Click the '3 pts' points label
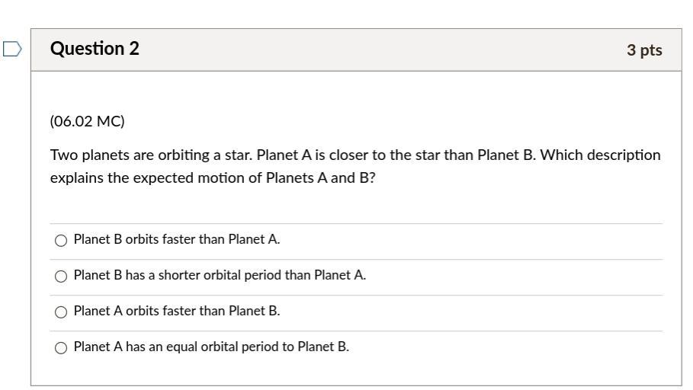 (644, 50)
